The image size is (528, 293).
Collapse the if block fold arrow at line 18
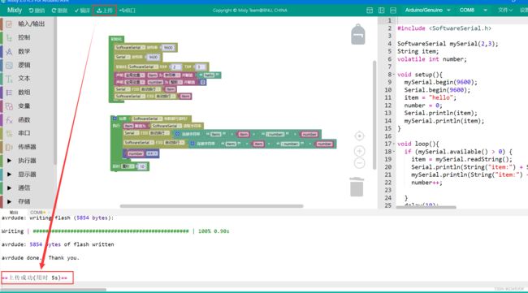pos(394,152)
